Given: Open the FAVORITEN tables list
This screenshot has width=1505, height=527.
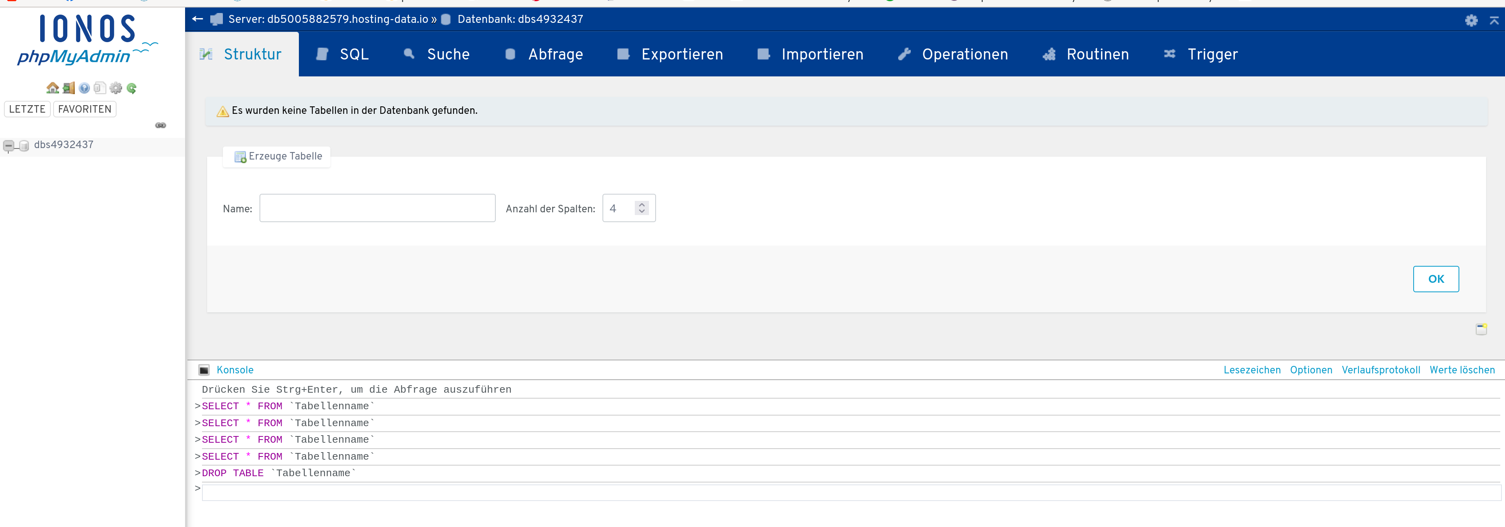Looking at the screenshot, I should [x=85, y=109].
